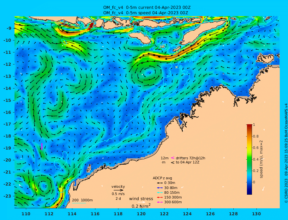Click longitude axis label '118'

pyautogui.click(x=118, y=214)
